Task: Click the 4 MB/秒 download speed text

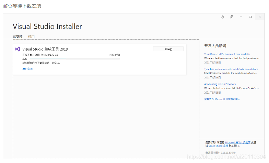Action: 115,55
